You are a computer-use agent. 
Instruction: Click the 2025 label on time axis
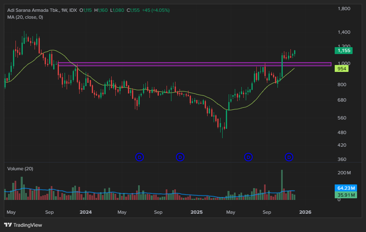[197, 212]
